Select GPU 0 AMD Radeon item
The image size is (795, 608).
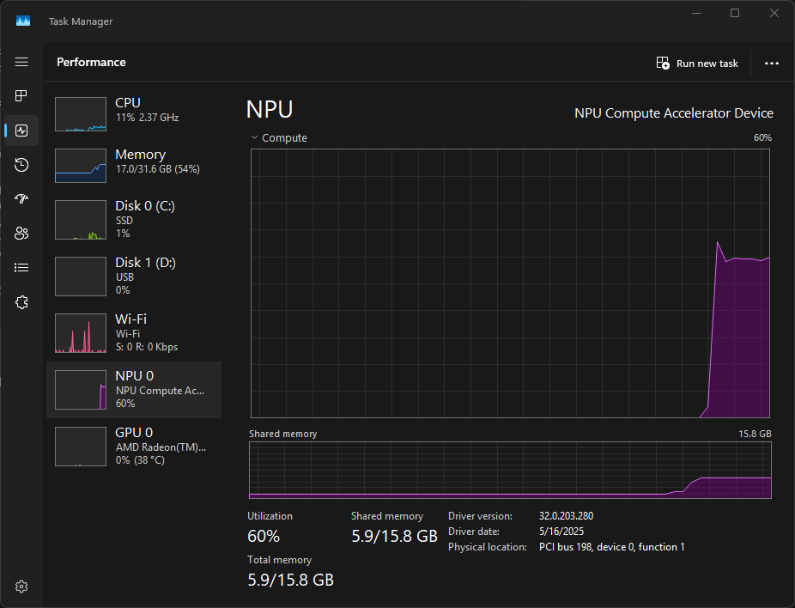click(134, 447)
